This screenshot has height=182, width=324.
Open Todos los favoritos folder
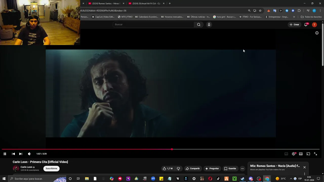click(x=311, y=17)
